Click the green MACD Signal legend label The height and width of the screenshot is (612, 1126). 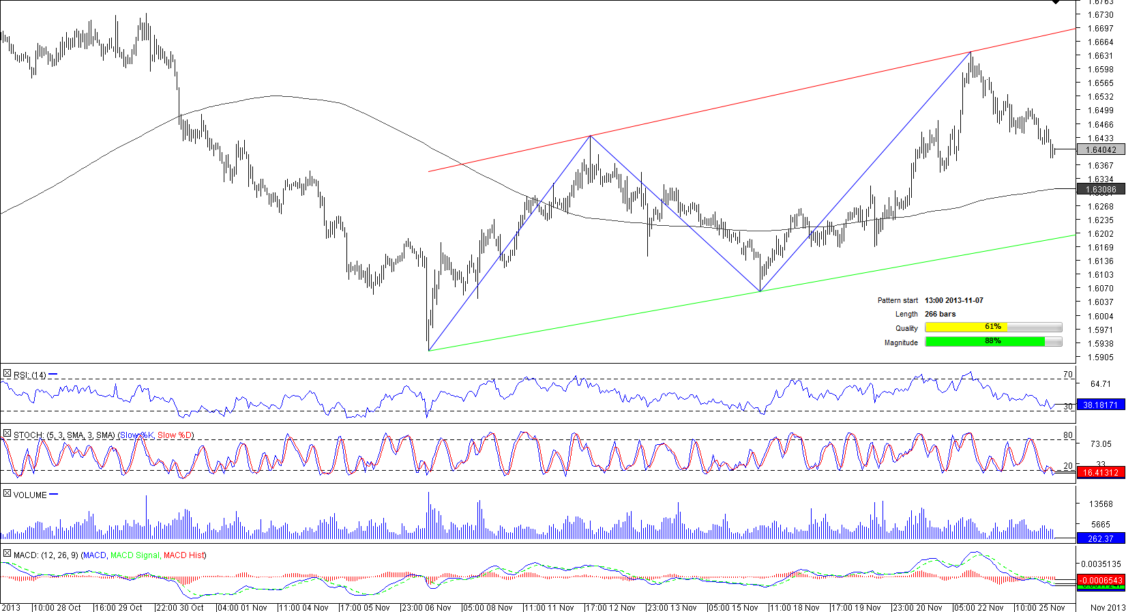click(x=135, y=555)
